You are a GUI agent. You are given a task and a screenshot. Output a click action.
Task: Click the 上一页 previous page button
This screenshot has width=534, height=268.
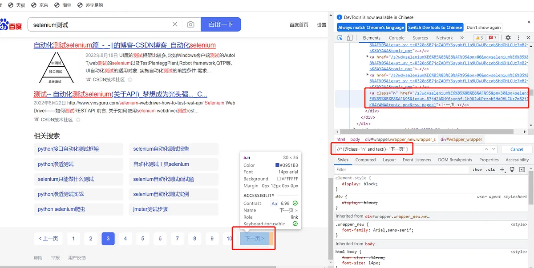coord(48,239)
